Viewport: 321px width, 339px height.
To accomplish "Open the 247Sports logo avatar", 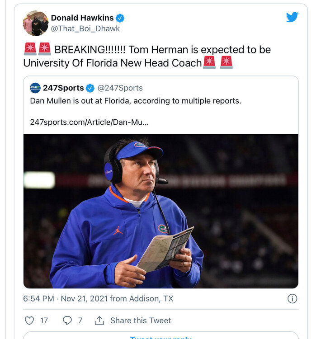I will pyautogui.click(x=35, y=88).
